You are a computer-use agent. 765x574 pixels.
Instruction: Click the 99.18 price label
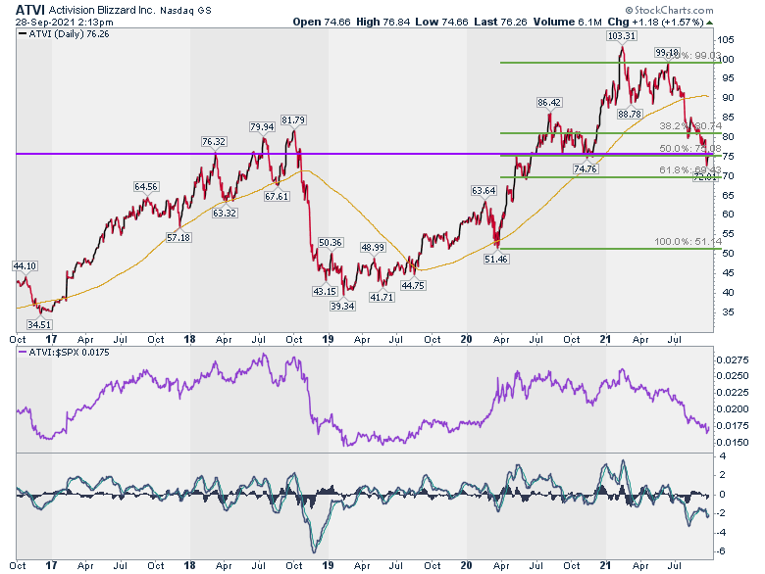[x=667, y=53]
